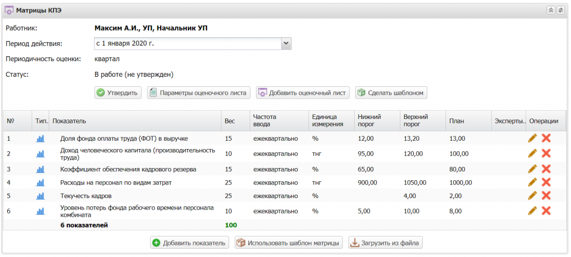Viewport: 571px width, 257px height.
Task: Edit Расходы на персонал по видам затрат
Action: pos(533,182)
